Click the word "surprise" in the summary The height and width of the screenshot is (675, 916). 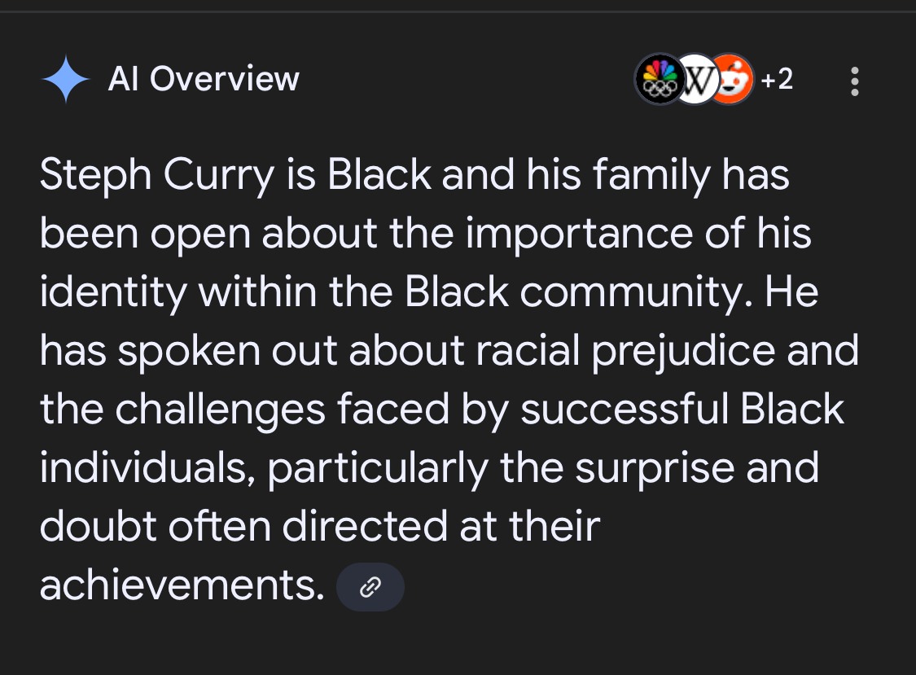coord(655,469)
